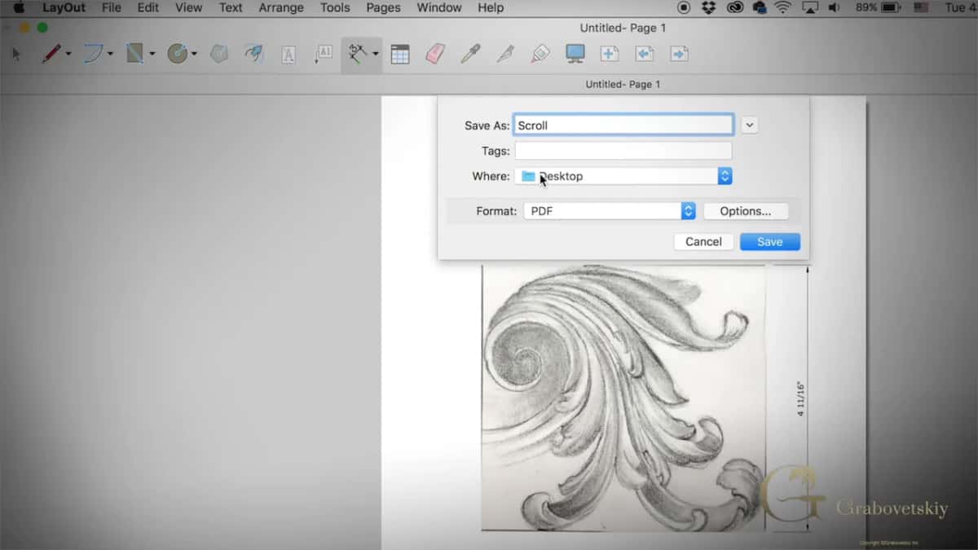Click the blue Save button
The width and height of the screenshot is (978, 550).
pyautogui.click(x=770, y=242)
